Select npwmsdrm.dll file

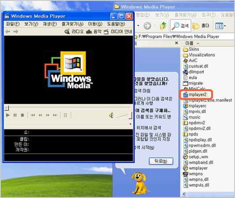click(199, 145)
